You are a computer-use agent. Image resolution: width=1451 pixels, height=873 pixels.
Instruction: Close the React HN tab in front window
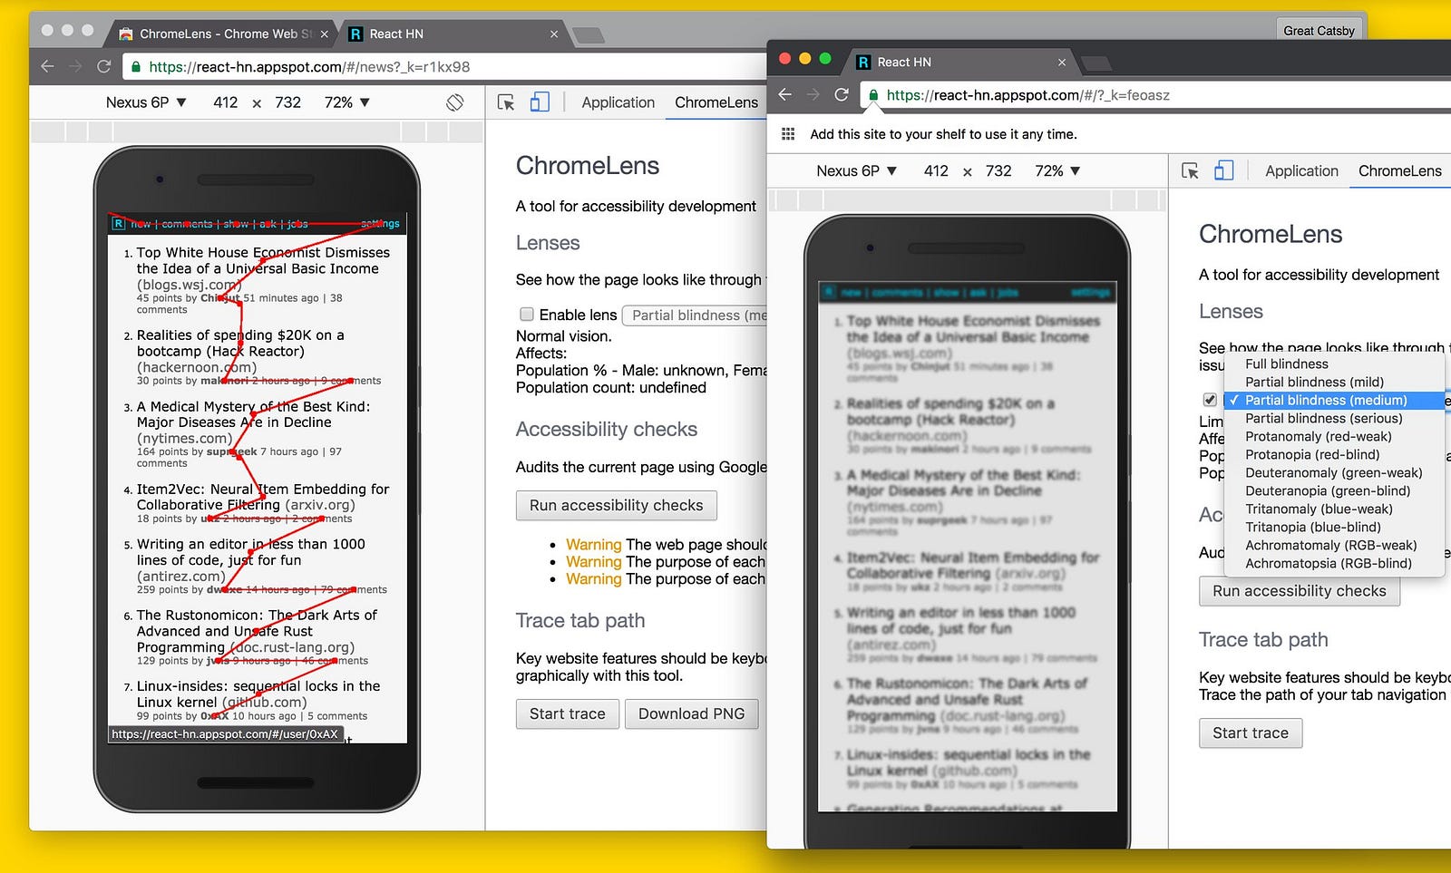(x=1062, y=62)
